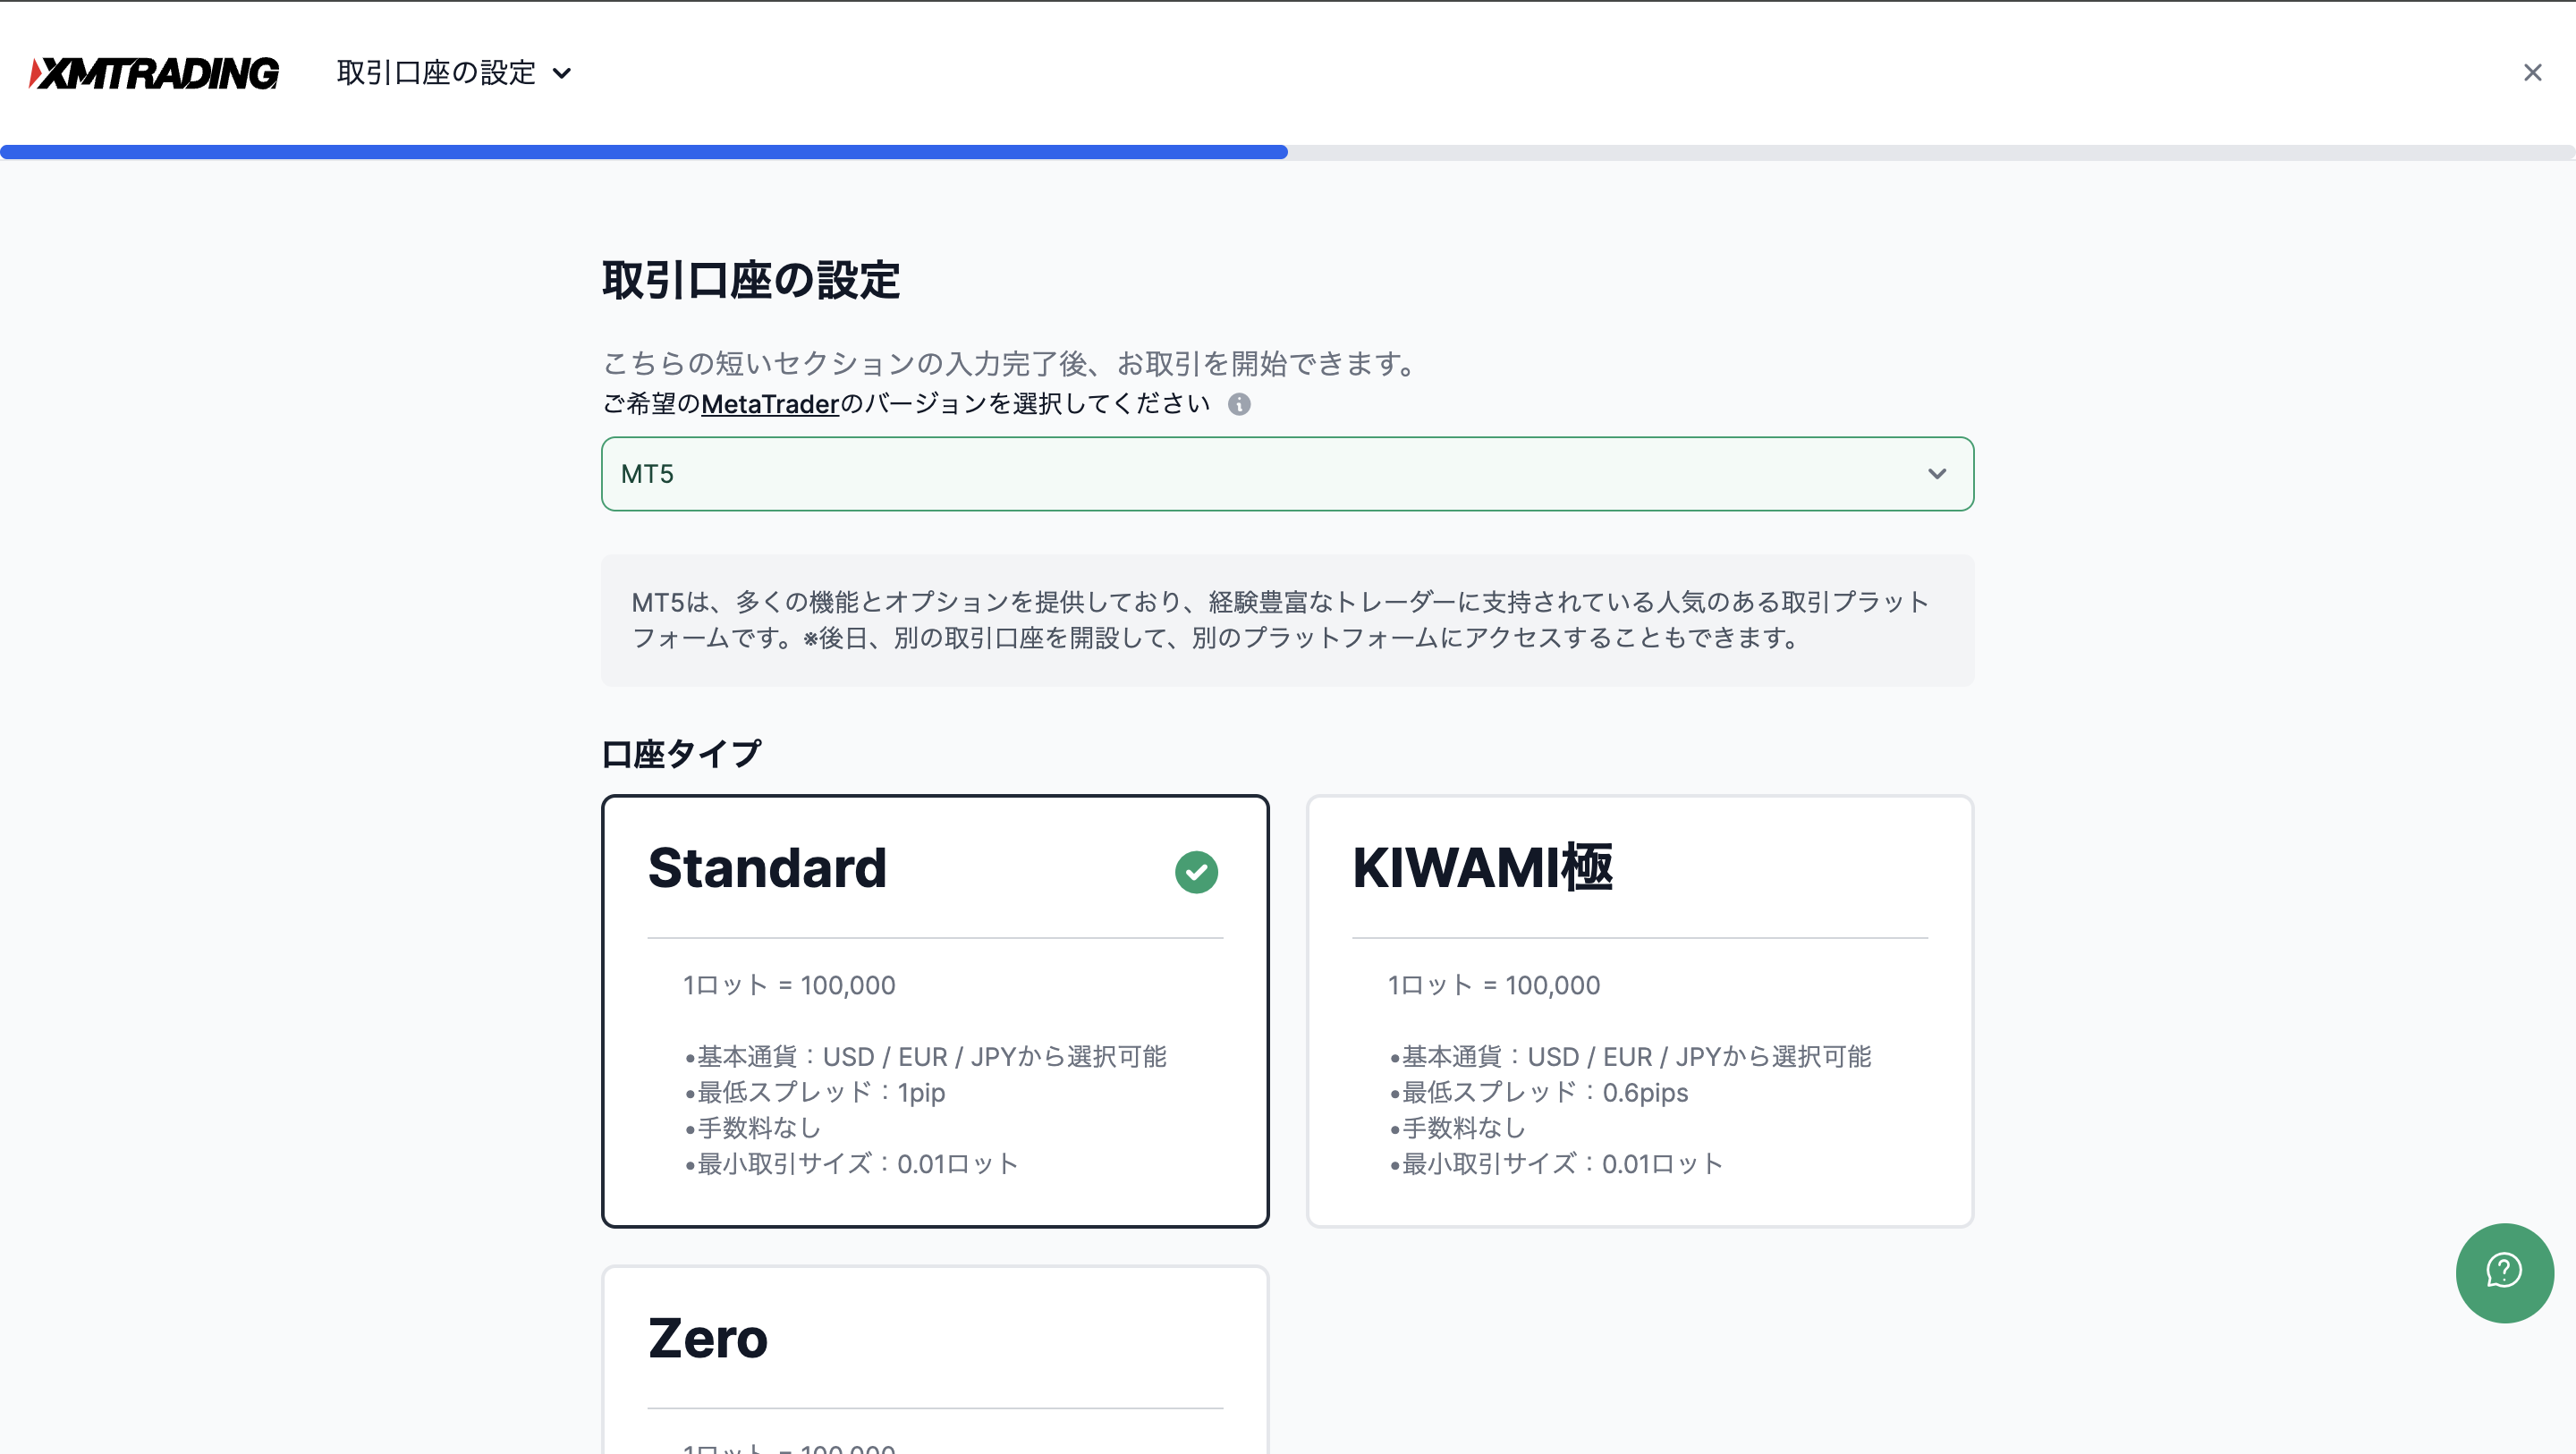Select the Standard account type card
This screenshot has height=1454, width=2576.
935,1011
